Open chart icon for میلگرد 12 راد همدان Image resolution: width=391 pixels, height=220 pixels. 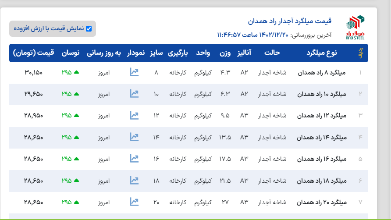[134, 115]
